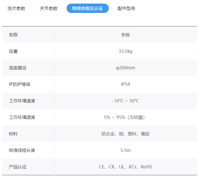Click the 铝合金、钢、塑料、橡胶 materials value
Image resolution: width=200 pixels, height=181 pixels.
coord(125,134)
